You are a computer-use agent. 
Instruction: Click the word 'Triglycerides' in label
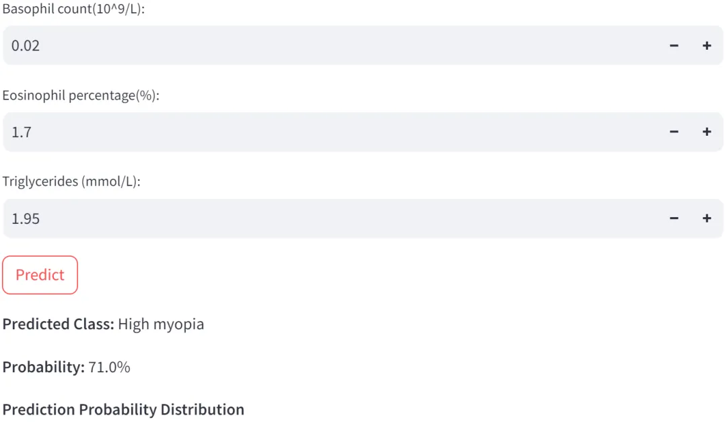point(40,181)
